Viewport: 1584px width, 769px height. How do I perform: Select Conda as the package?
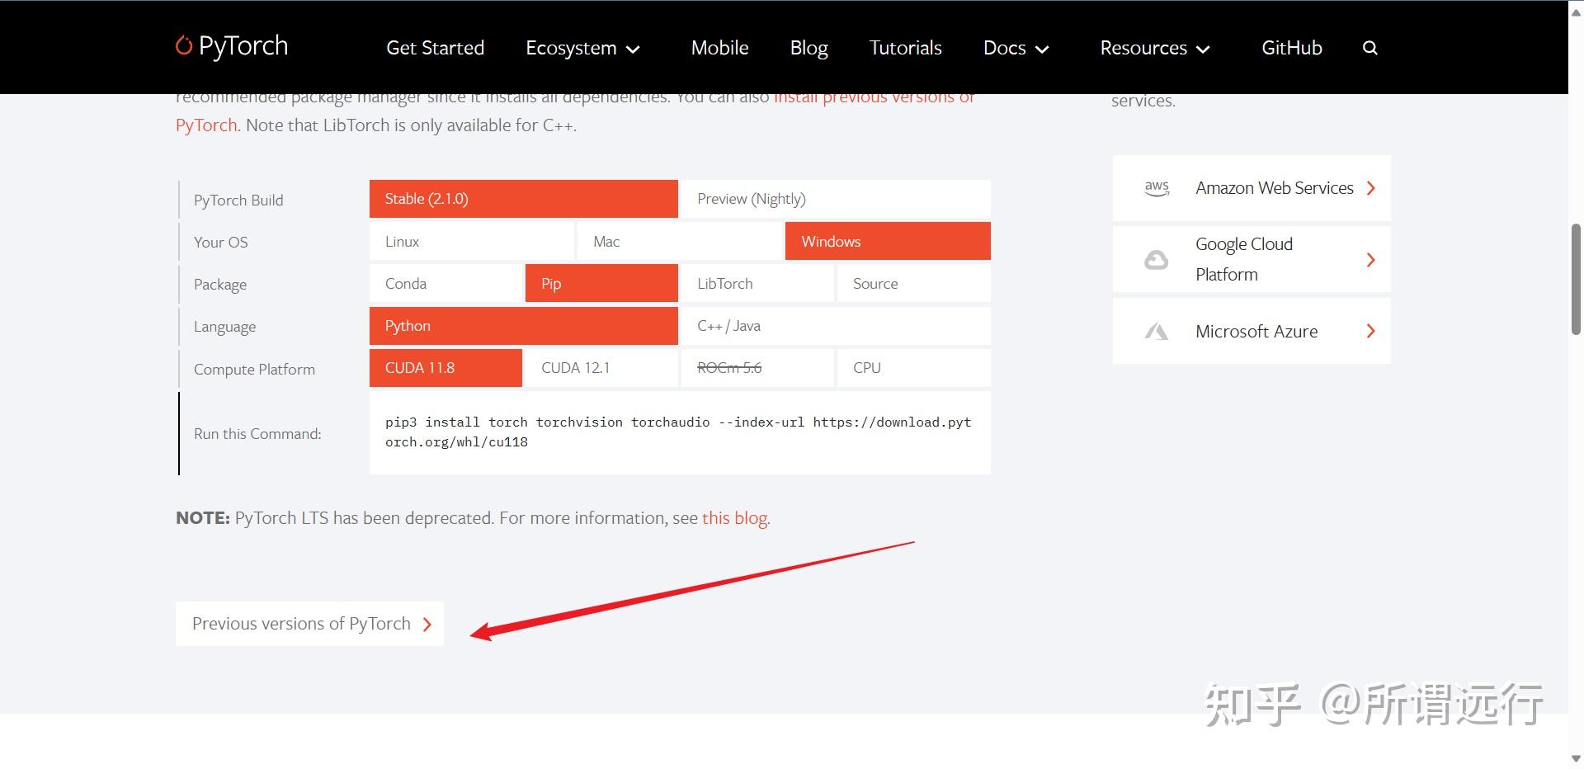445,284
